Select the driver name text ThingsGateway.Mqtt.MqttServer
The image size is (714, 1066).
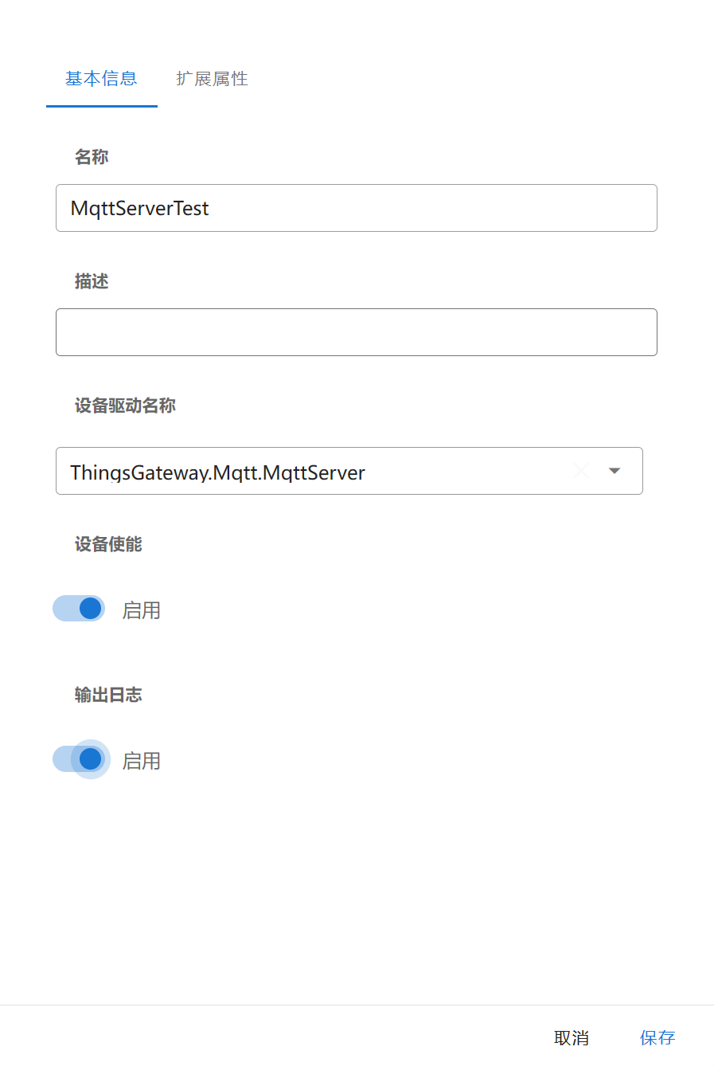(x=217, y=472)
